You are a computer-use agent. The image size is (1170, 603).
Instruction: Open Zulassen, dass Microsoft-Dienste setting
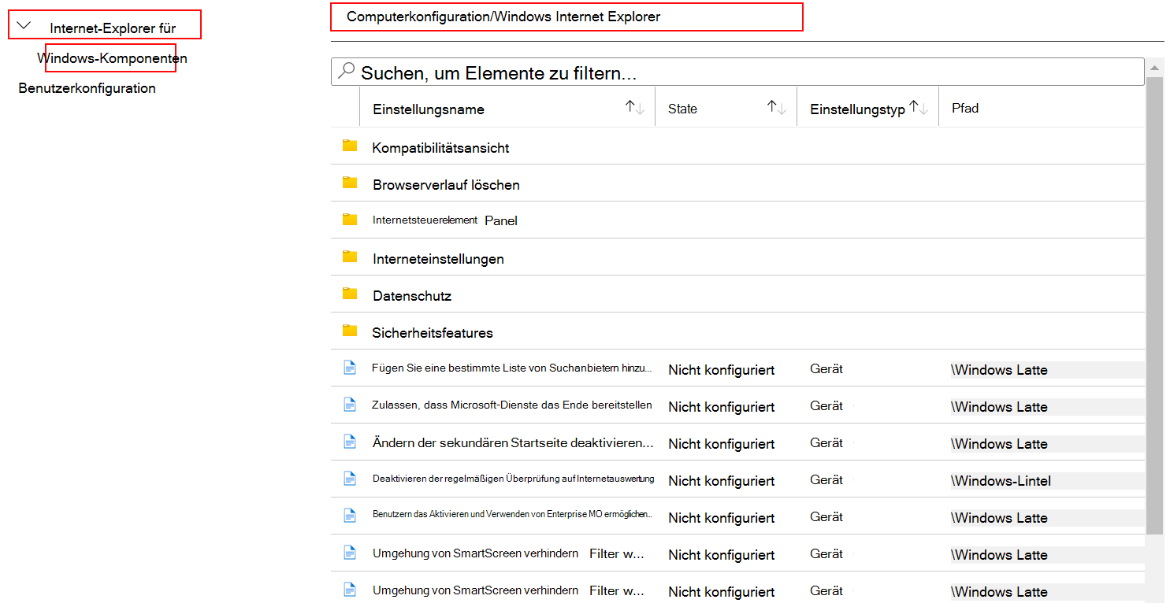coord(512,405)
